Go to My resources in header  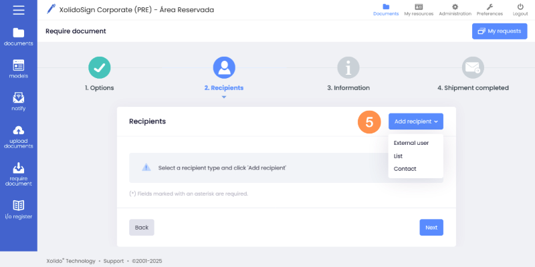pos(419,9)
